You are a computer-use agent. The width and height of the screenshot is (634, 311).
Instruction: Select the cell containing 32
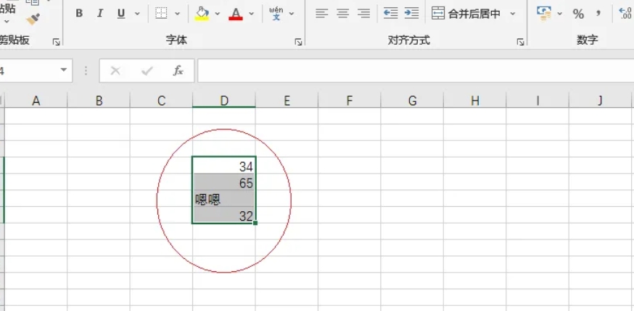(x=224, y=215)
